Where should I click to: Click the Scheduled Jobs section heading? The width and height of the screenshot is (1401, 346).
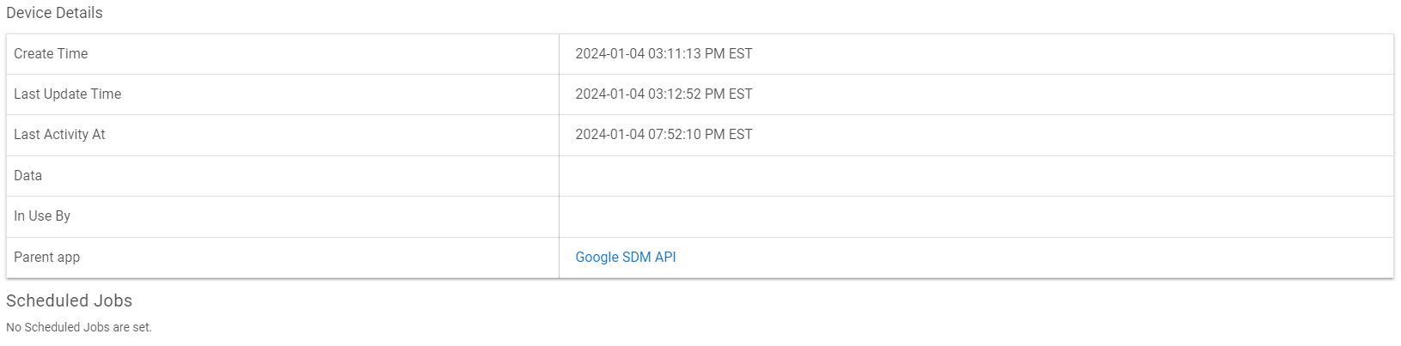69,300
